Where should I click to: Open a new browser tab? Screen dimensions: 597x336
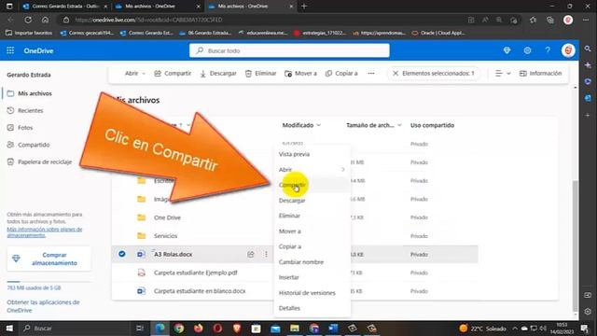coord(304,7)
